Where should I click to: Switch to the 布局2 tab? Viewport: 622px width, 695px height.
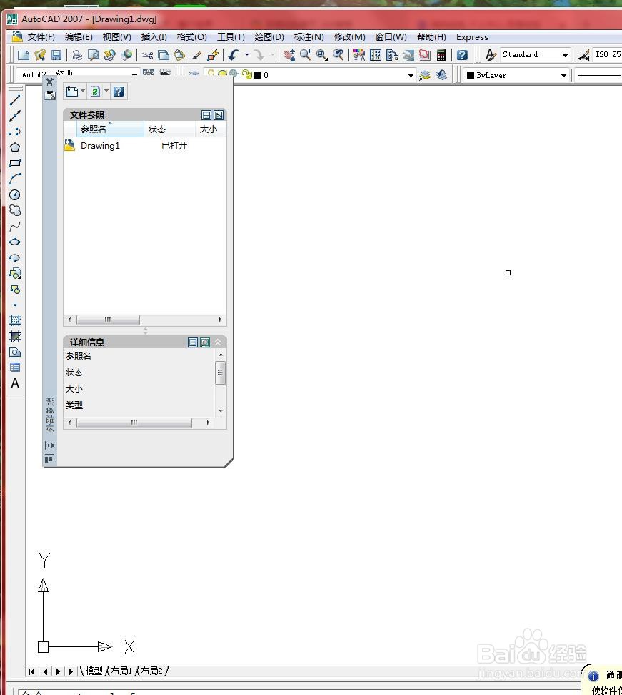pyautogui.click(x=152, y=671)
